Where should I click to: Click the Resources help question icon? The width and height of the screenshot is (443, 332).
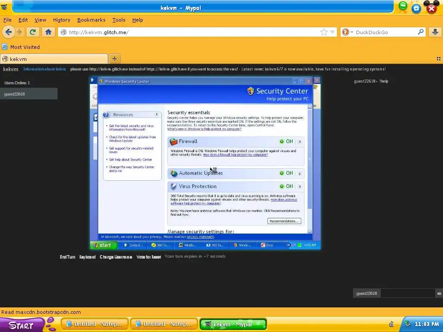pyautogui.click(x=106, y=115)
